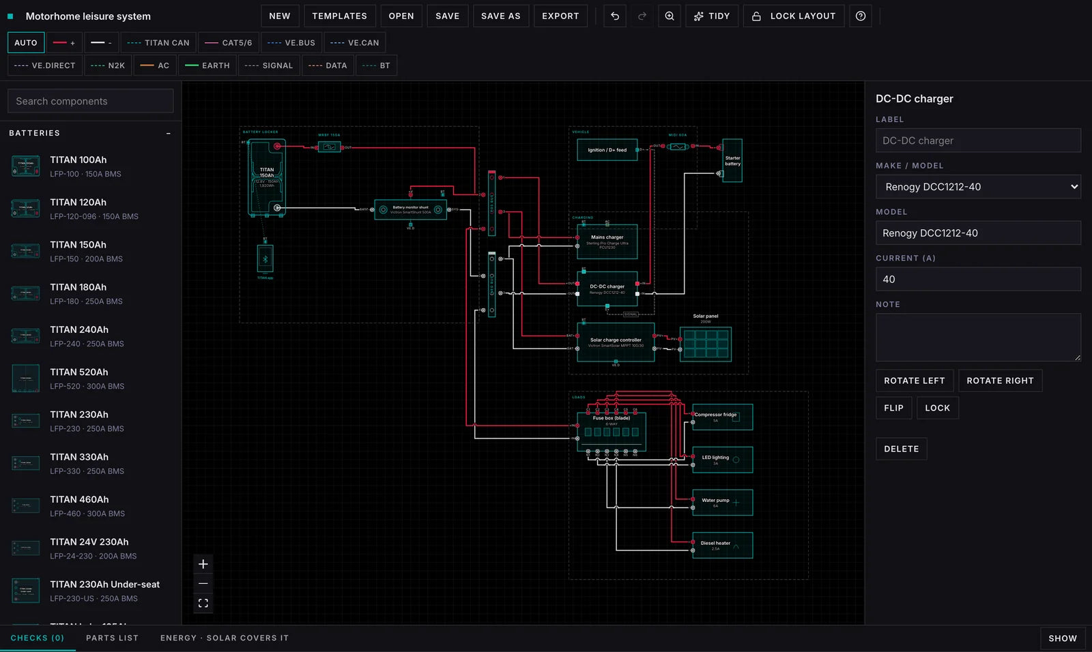Click the SHOW button at bottom right

click(1063, 638)
